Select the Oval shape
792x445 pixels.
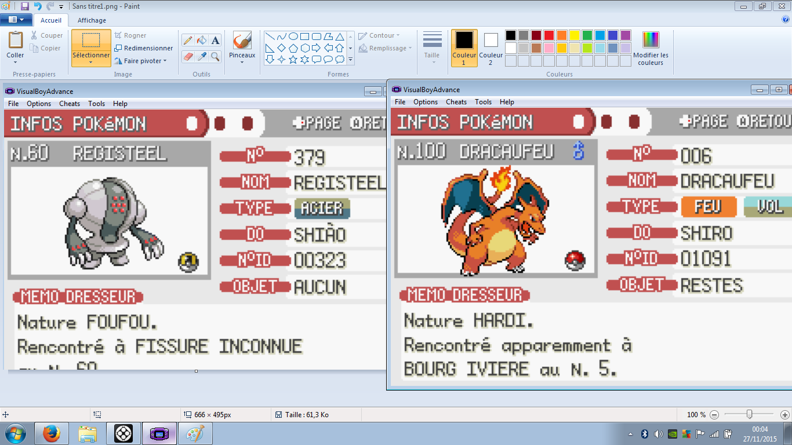pyautogui.click(x=293, y=36)
